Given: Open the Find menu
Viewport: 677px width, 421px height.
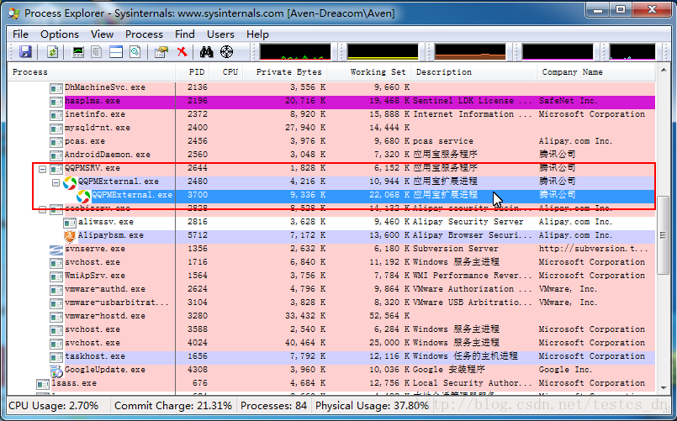Looking at the screenshot, I should tap(185, 34).
